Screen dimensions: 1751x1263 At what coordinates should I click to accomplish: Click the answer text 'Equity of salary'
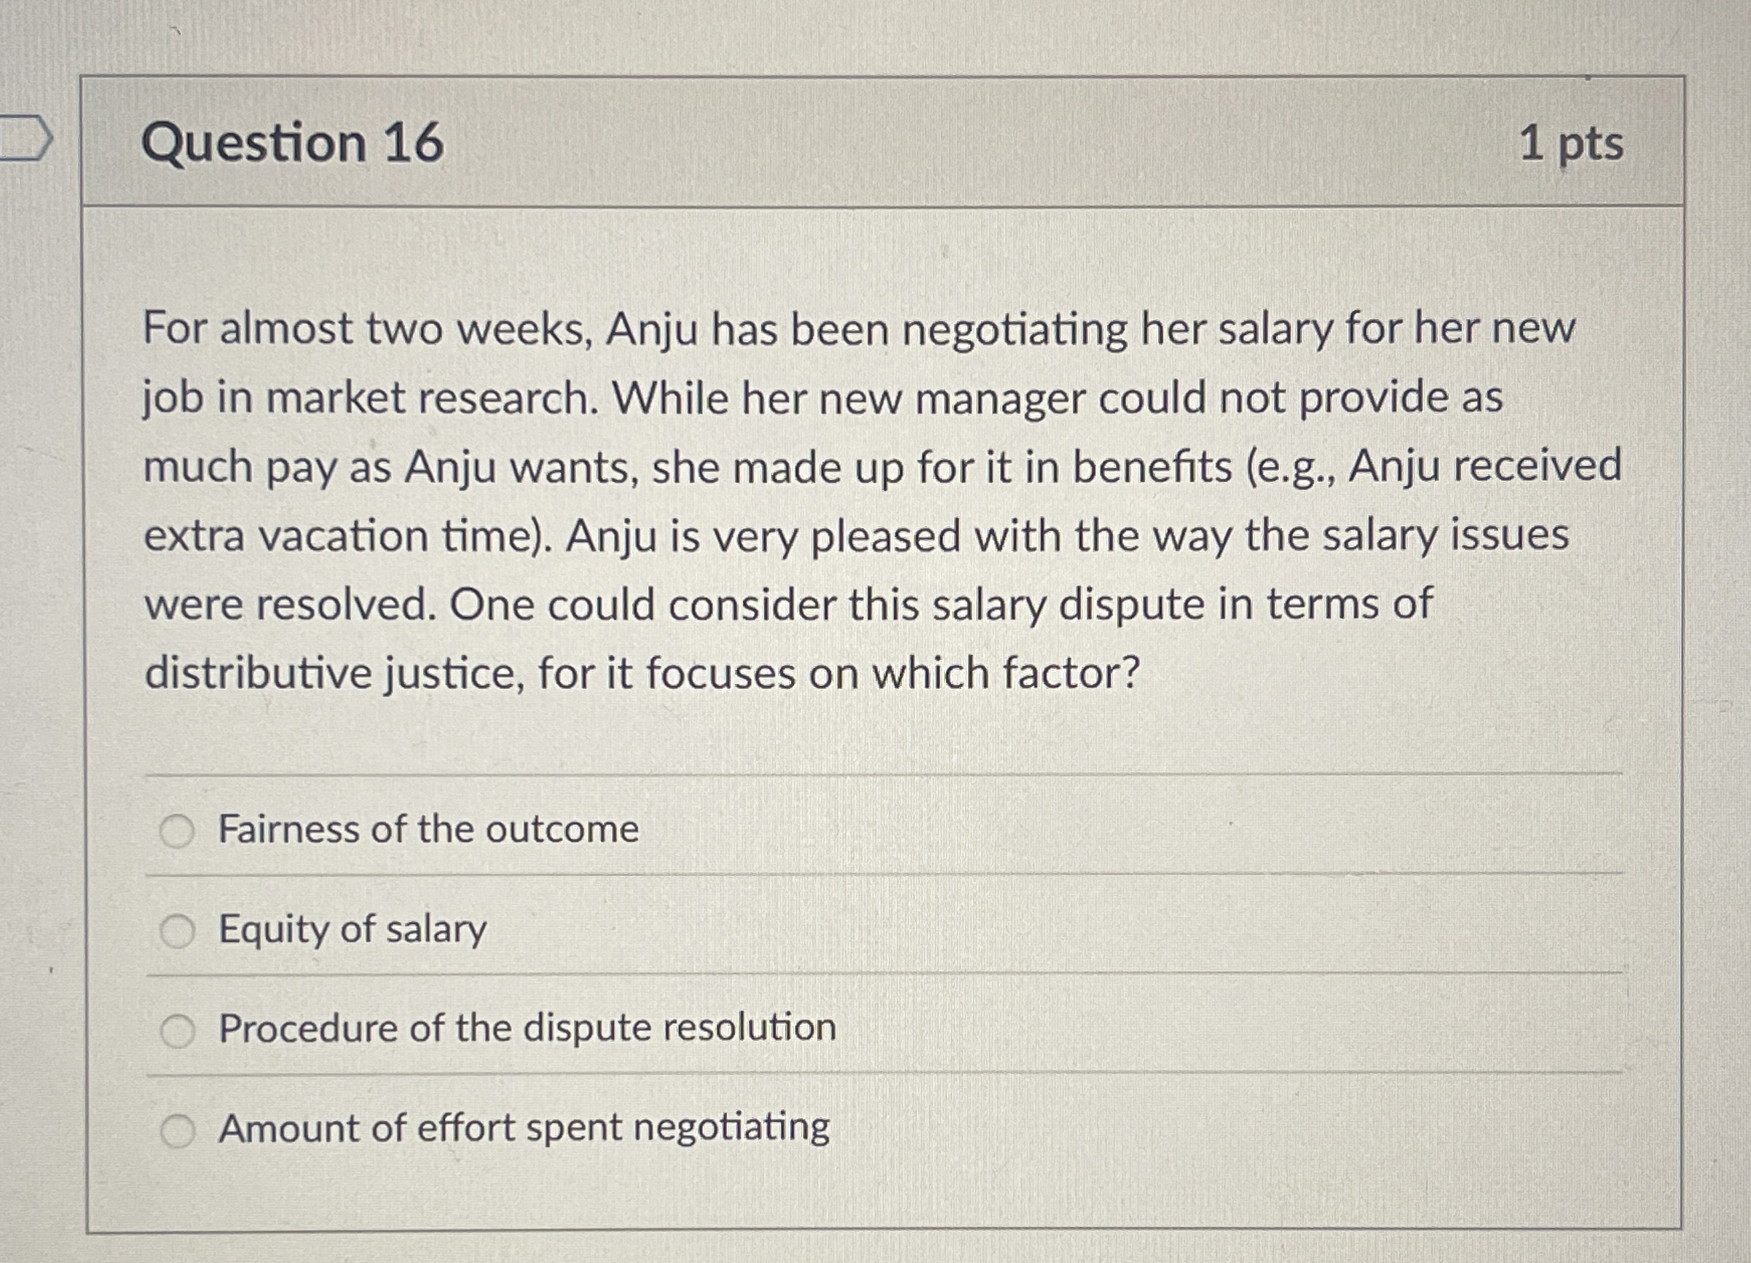[351, 930]
